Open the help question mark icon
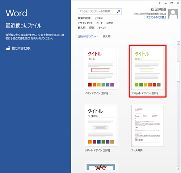Screen dimensions: 181x173 coord(160,3)
